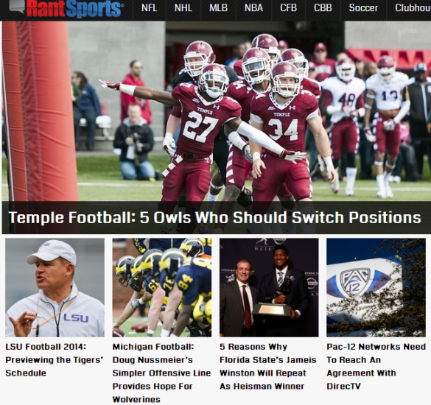Open Pac-12 Networks DirecTV article link
Image resolution: width=431 pixels, height=405 pixels.
click(376, 367)
